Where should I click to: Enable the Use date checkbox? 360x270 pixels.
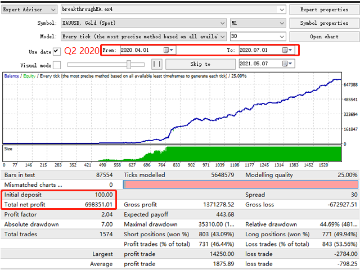pos(57,51)
